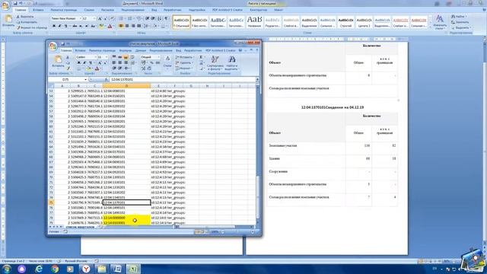Open the Общий number format dropdown

pos(159,57)
